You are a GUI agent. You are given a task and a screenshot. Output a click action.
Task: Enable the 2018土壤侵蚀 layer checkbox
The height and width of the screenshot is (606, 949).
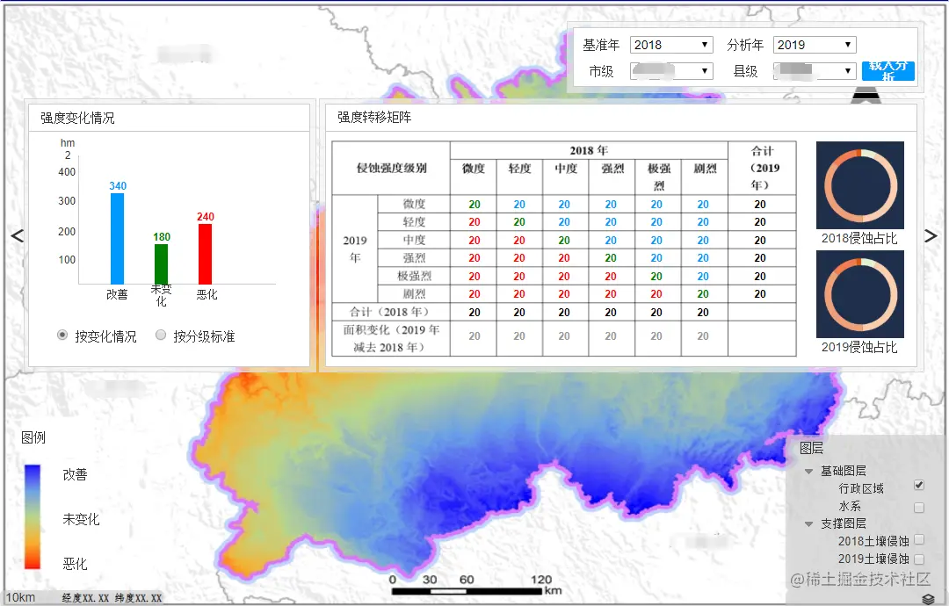[919, 539]
